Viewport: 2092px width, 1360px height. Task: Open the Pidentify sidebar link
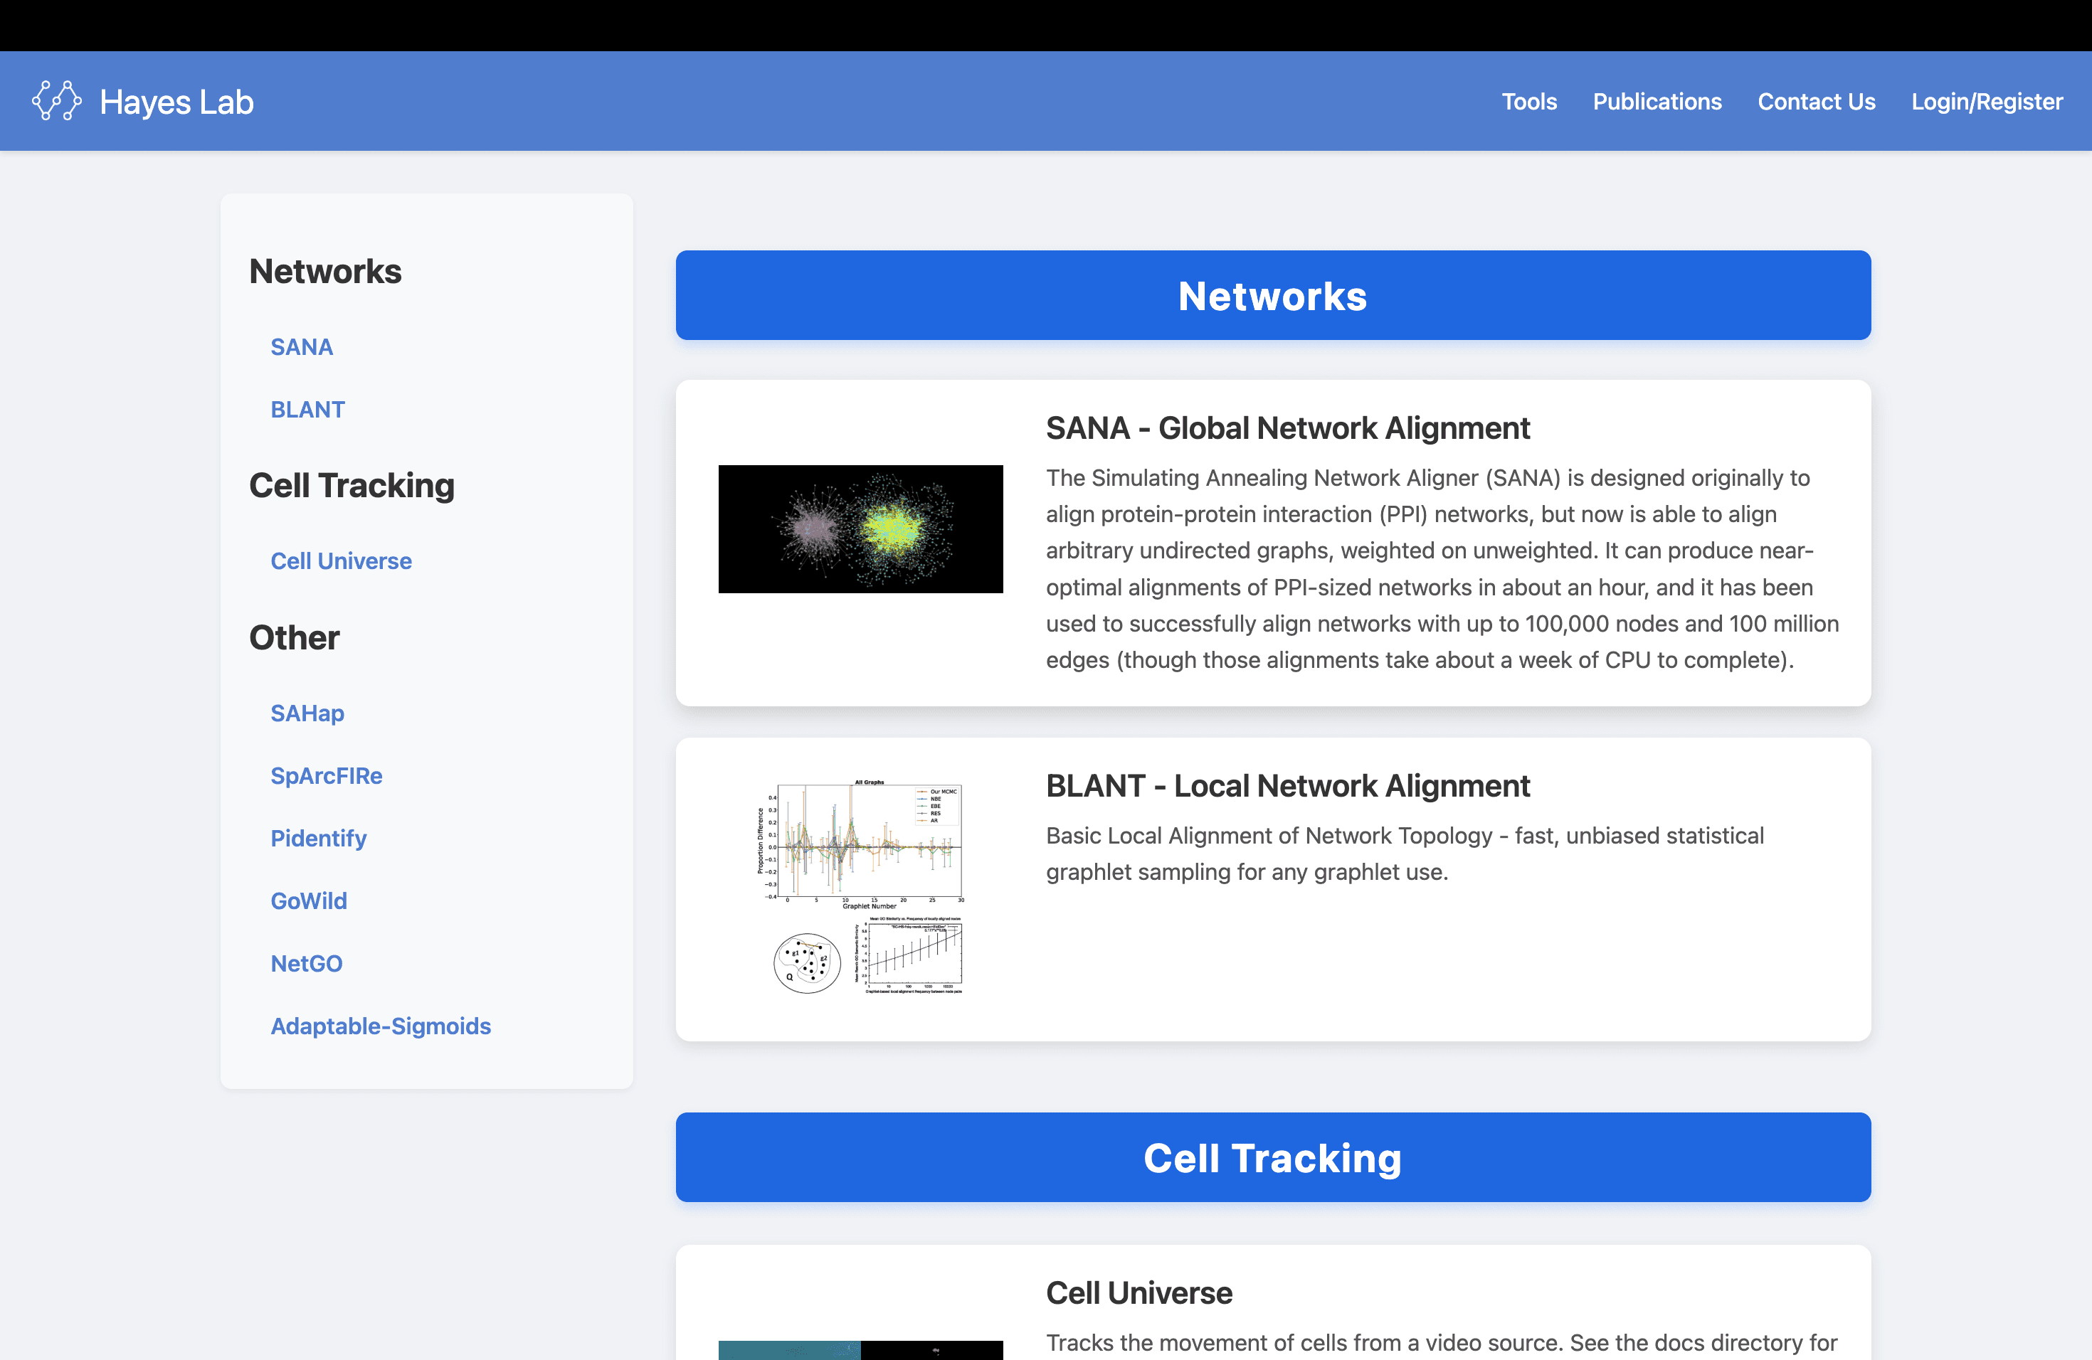coord(318,838)
